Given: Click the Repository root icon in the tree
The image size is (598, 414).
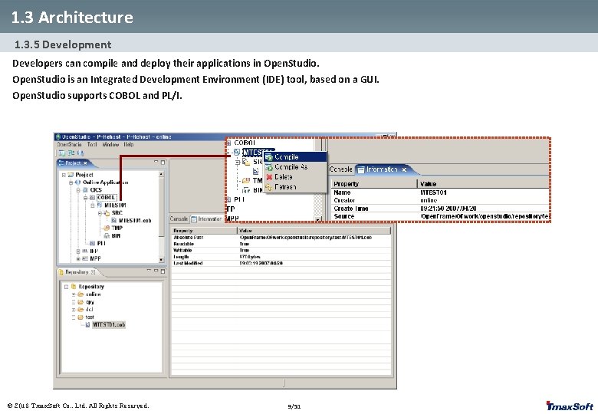Looking at the screenshot, I should 74,286.
